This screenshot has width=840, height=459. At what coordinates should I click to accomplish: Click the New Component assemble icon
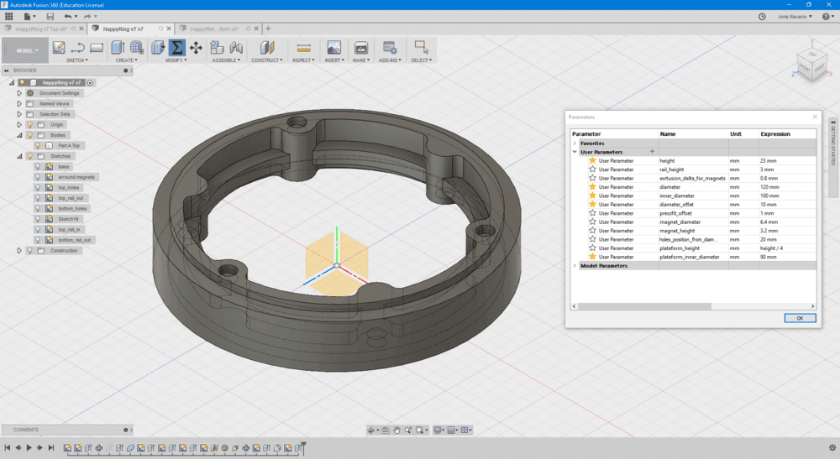point(217,48)
